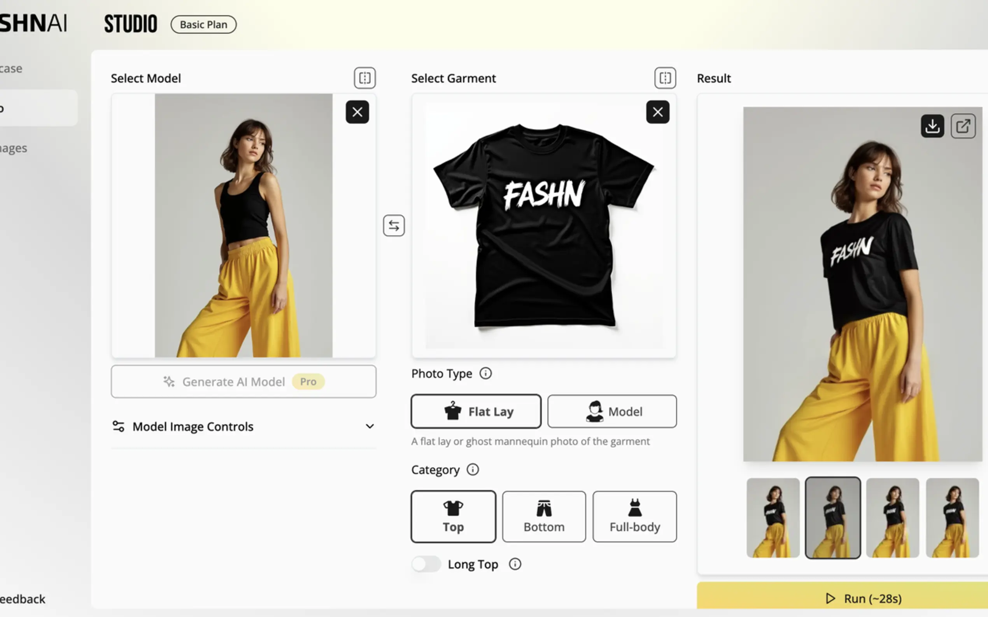Choose the Full-body category

click(x=635, y=517)
